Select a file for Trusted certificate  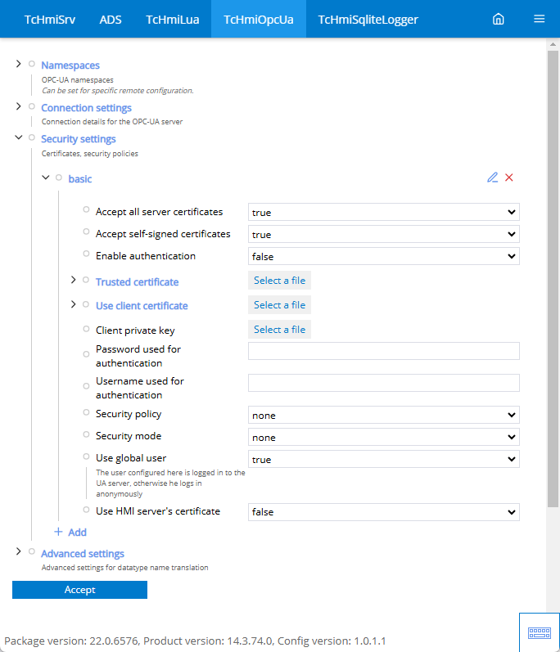click(x=279, y=281)
